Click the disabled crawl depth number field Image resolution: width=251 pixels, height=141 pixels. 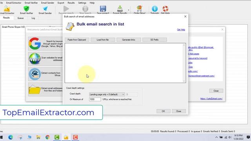(132, 94)
